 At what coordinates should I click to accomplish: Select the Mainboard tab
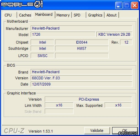pyautogui.click(x=44, y=14)
